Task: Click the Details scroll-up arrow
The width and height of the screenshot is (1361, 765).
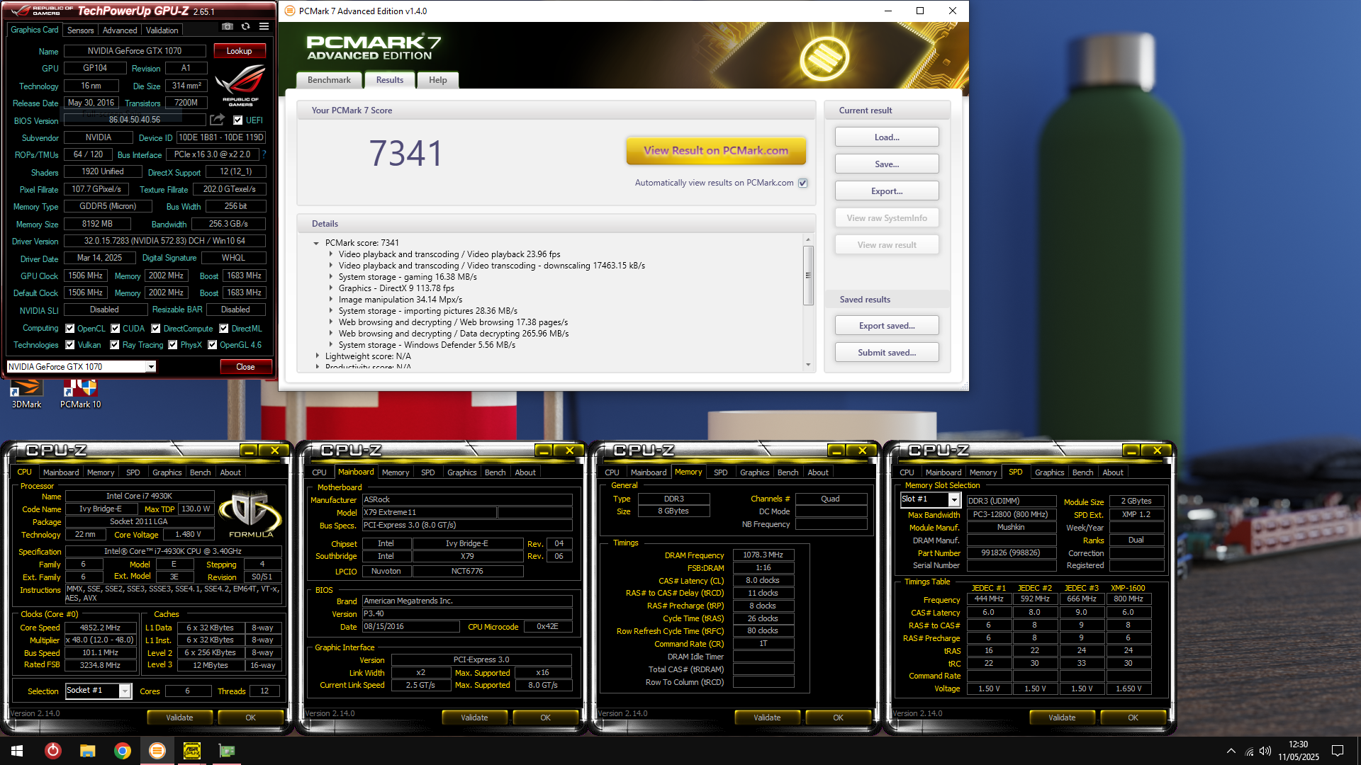Action: 808,239
